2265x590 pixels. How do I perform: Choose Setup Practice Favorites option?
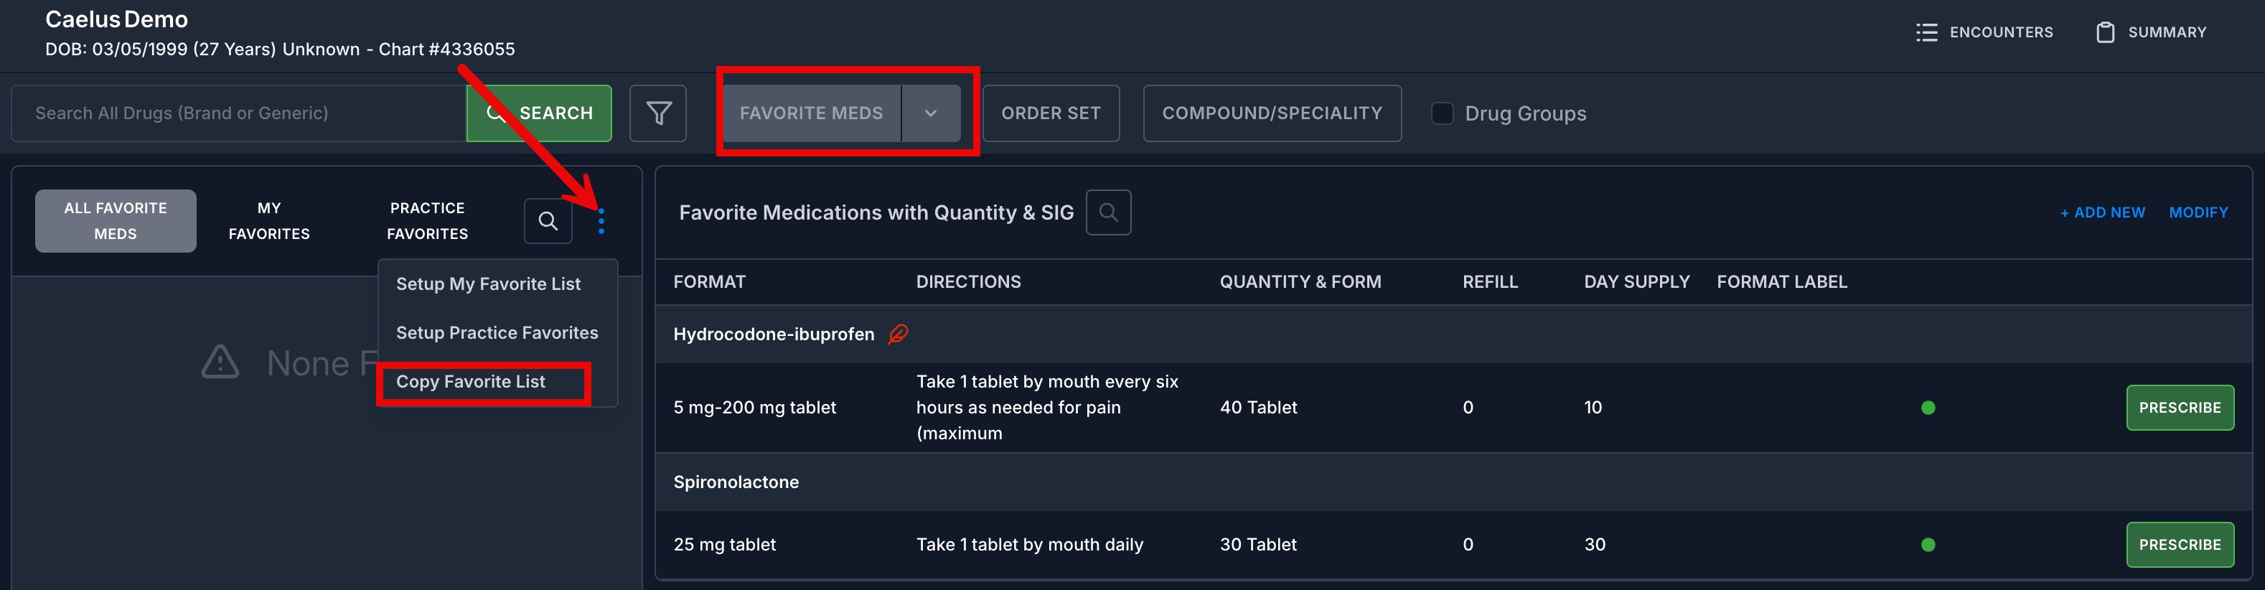coord(497,333)
